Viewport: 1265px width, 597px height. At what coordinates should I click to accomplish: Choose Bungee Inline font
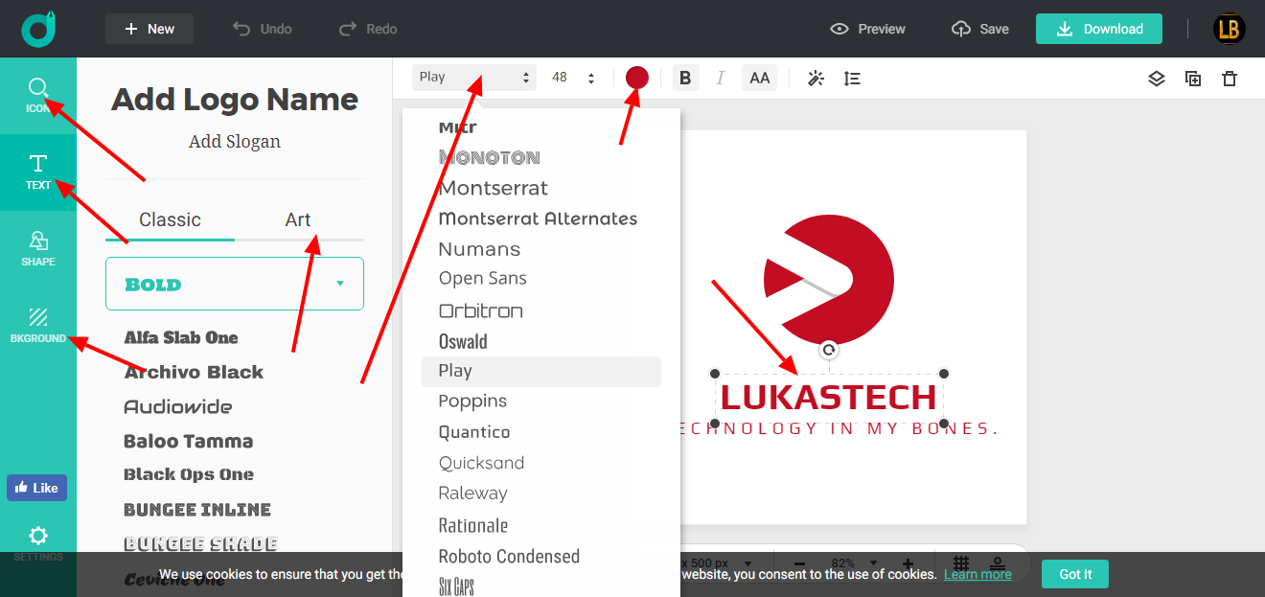197,509
